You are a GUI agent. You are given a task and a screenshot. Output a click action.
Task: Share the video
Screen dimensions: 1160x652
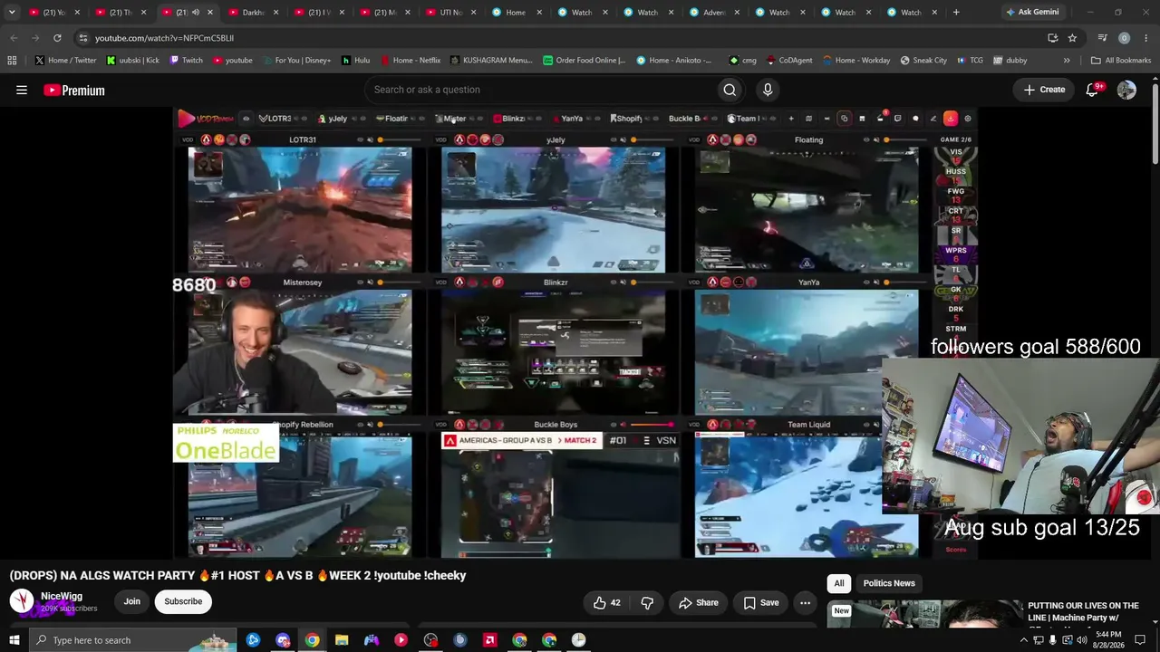pos(698,602)
